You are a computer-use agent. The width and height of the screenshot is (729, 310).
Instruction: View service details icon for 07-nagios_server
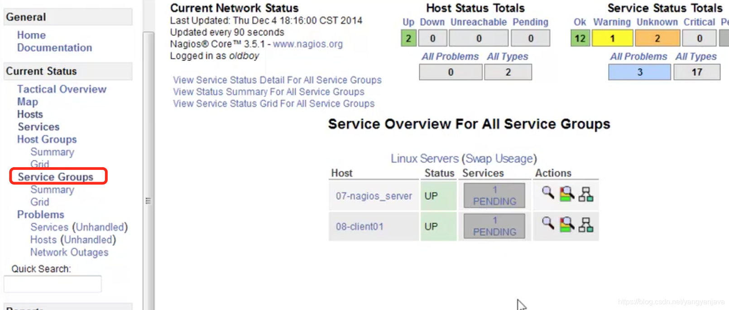click(548, 193)
